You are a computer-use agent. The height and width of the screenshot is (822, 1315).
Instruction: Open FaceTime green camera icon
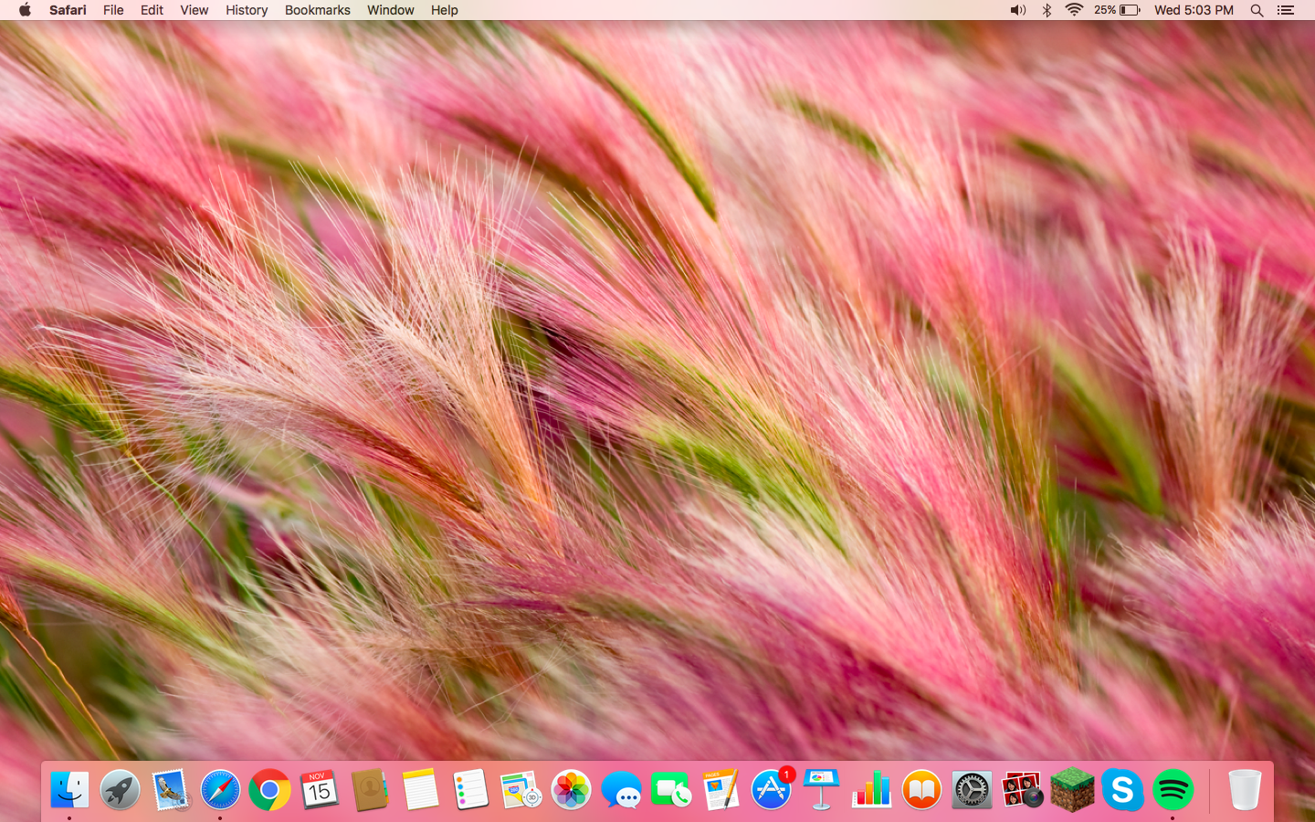click(x=671, y=790)
